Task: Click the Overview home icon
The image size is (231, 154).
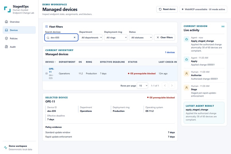Action: pyautogui.click(x=6, y=22)
